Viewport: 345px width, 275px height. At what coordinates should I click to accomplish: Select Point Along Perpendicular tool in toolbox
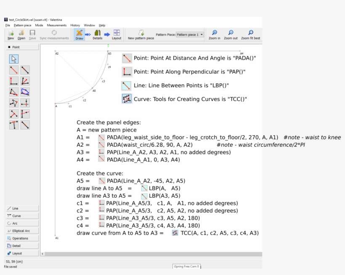click(x=14, y=81)
